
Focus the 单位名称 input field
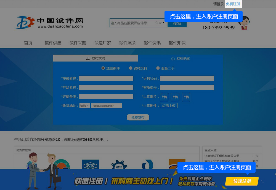(106, 78)
